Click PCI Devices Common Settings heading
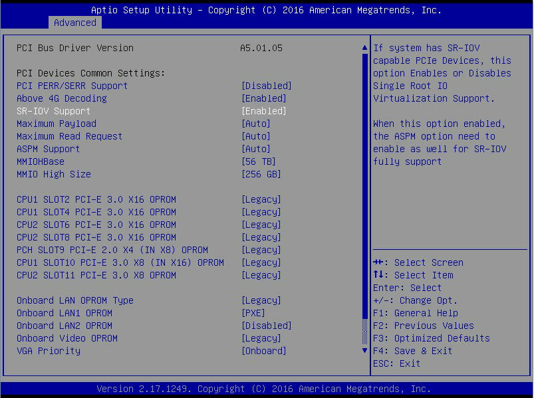 tap(91, 73)
